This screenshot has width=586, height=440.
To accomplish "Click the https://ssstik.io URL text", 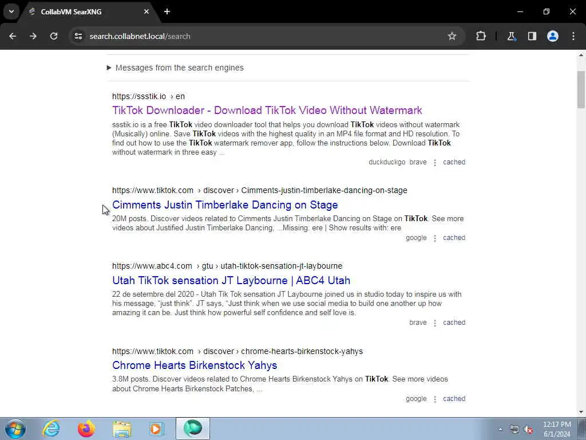I will coord(139,96).
